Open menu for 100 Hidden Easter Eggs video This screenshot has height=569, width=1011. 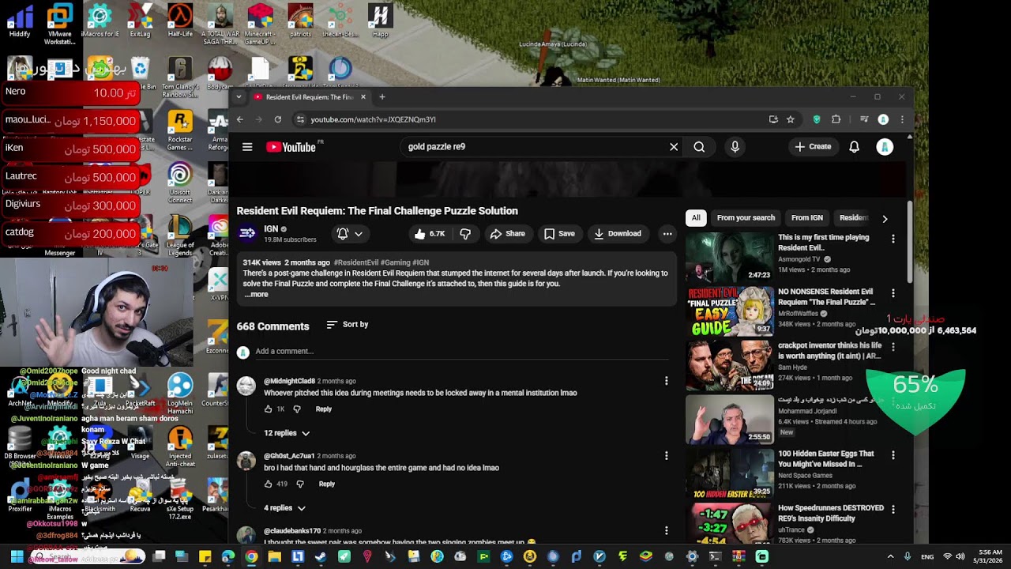point(893,455)
